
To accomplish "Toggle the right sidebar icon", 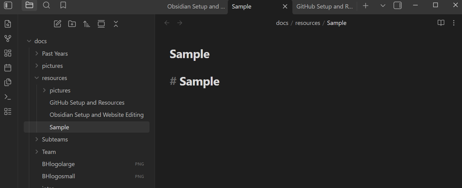I will point(397,5).
